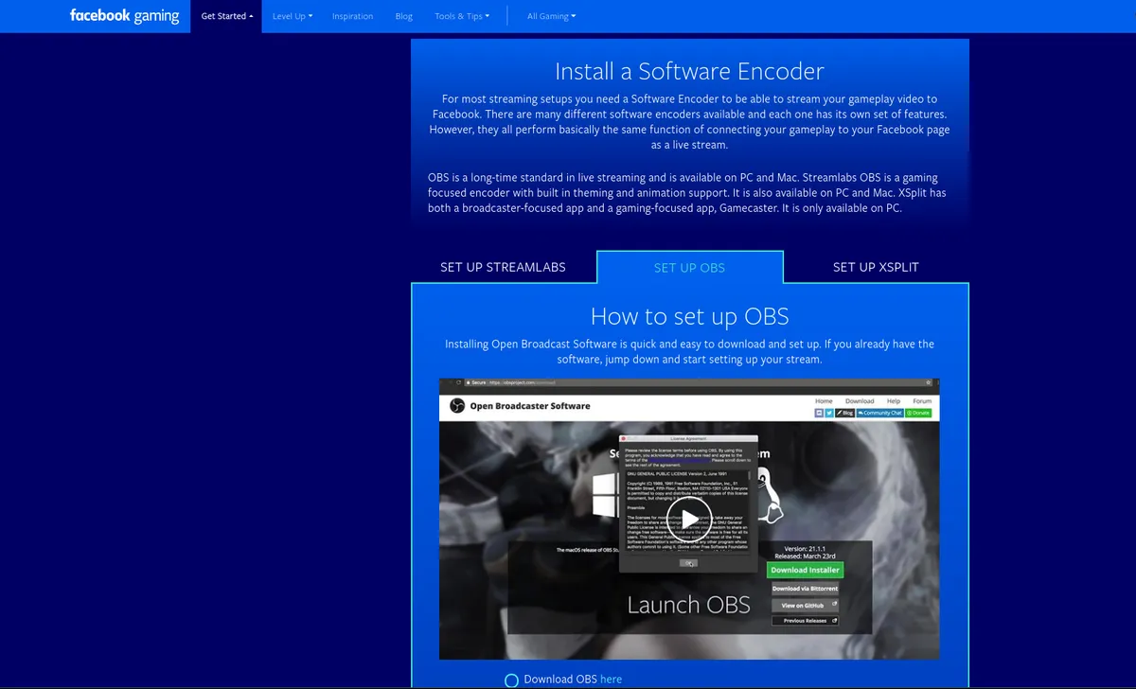Open the Blog nav link

tap(403, 16)
